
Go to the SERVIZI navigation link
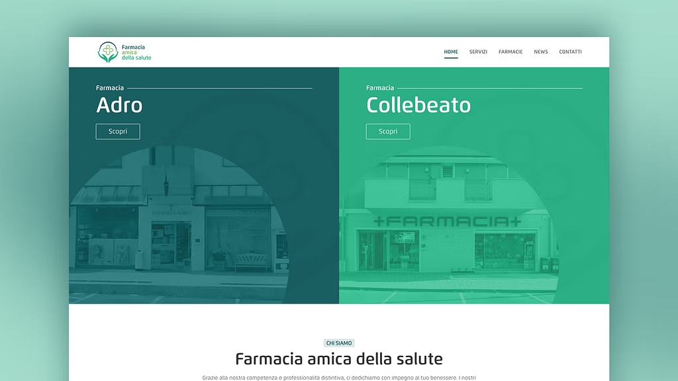[x=478, y=52]
